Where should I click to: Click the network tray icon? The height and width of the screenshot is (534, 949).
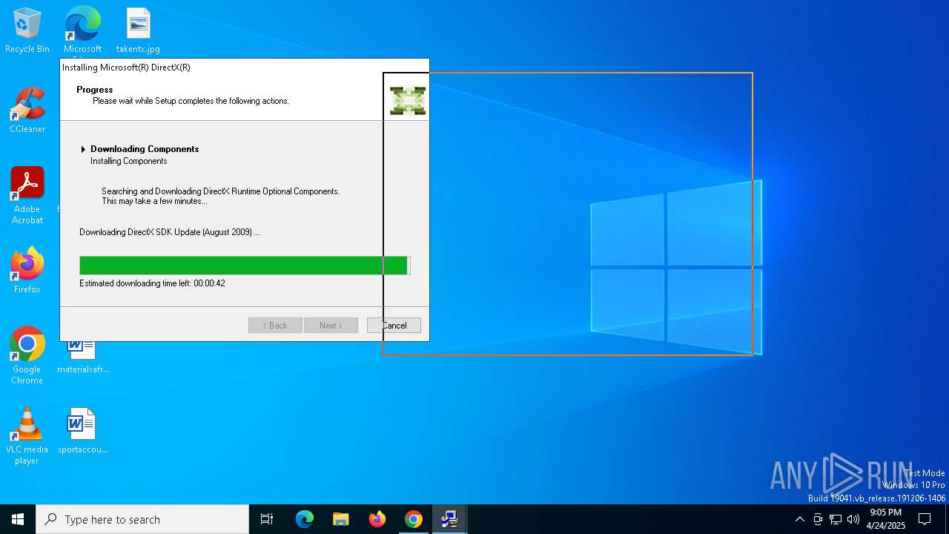tap(836, 519)
